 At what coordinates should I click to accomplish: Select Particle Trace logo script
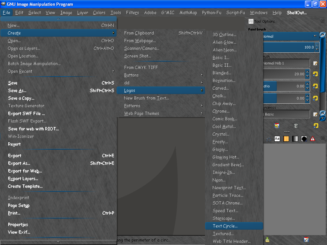click(234, 195)
